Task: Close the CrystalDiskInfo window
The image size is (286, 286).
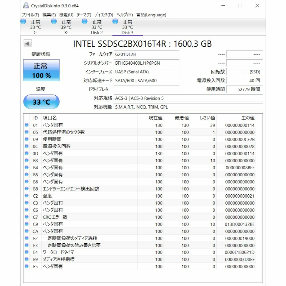Action: [x=257, y=6]
